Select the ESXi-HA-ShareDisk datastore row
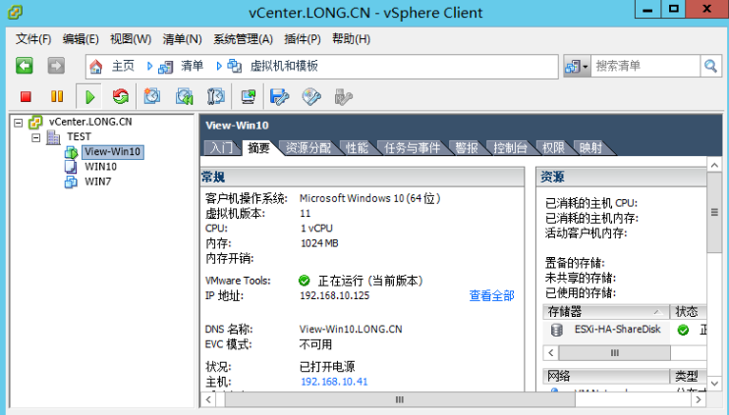 pos(625,330)
